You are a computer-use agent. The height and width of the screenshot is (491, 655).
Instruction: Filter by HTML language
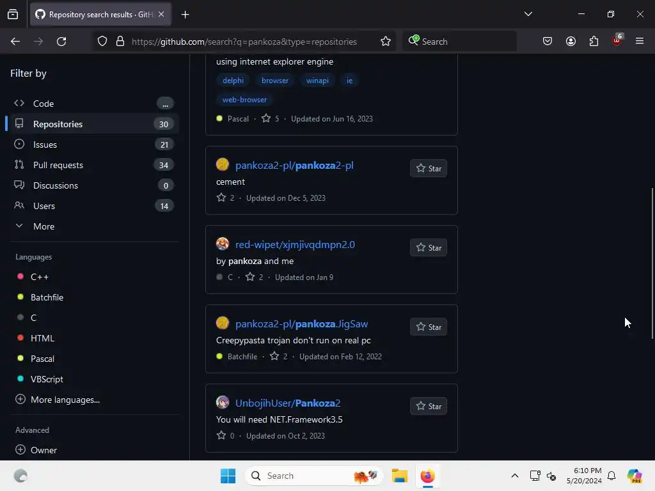42,338
